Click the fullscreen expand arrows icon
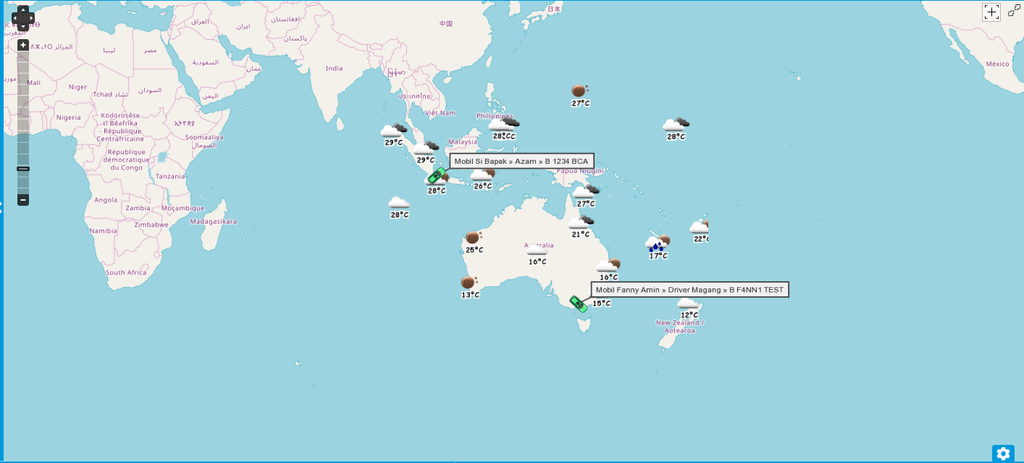The image size is (1024, 463). click(1013, 10)
